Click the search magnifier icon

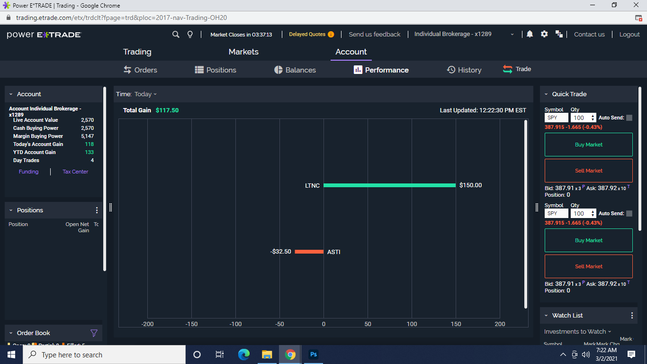(176, 34)
